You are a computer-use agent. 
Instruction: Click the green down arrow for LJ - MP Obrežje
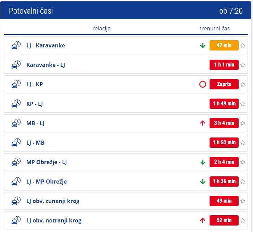203,182
